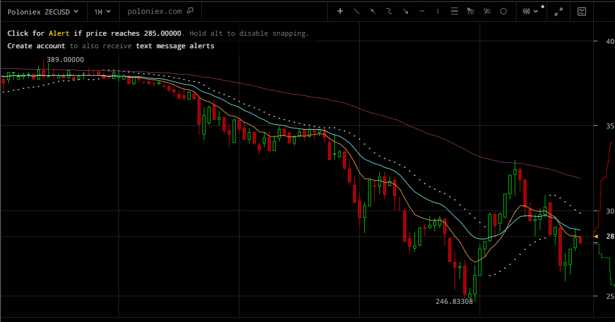Select the horizontal line tool
Image resolution: width=615 pixels, height=322 pixels.
(x=422, y=11)
